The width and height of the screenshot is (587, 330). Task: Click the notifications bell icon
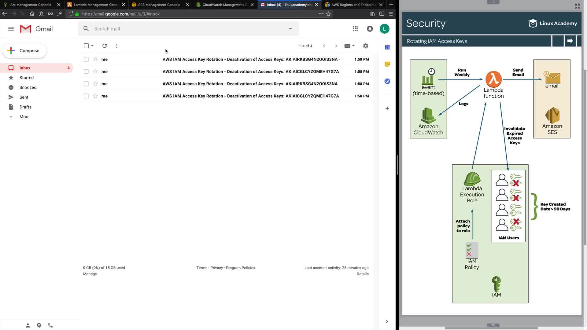(370, 29)
